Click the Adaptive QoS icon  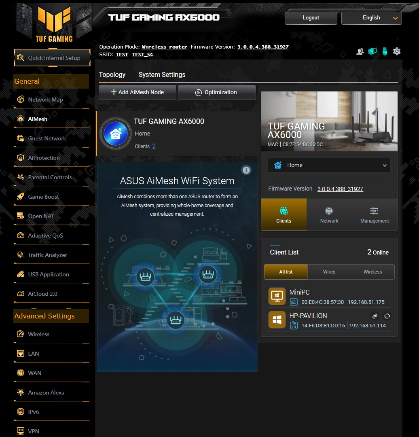pyautogui.click(x=21, y=235)
